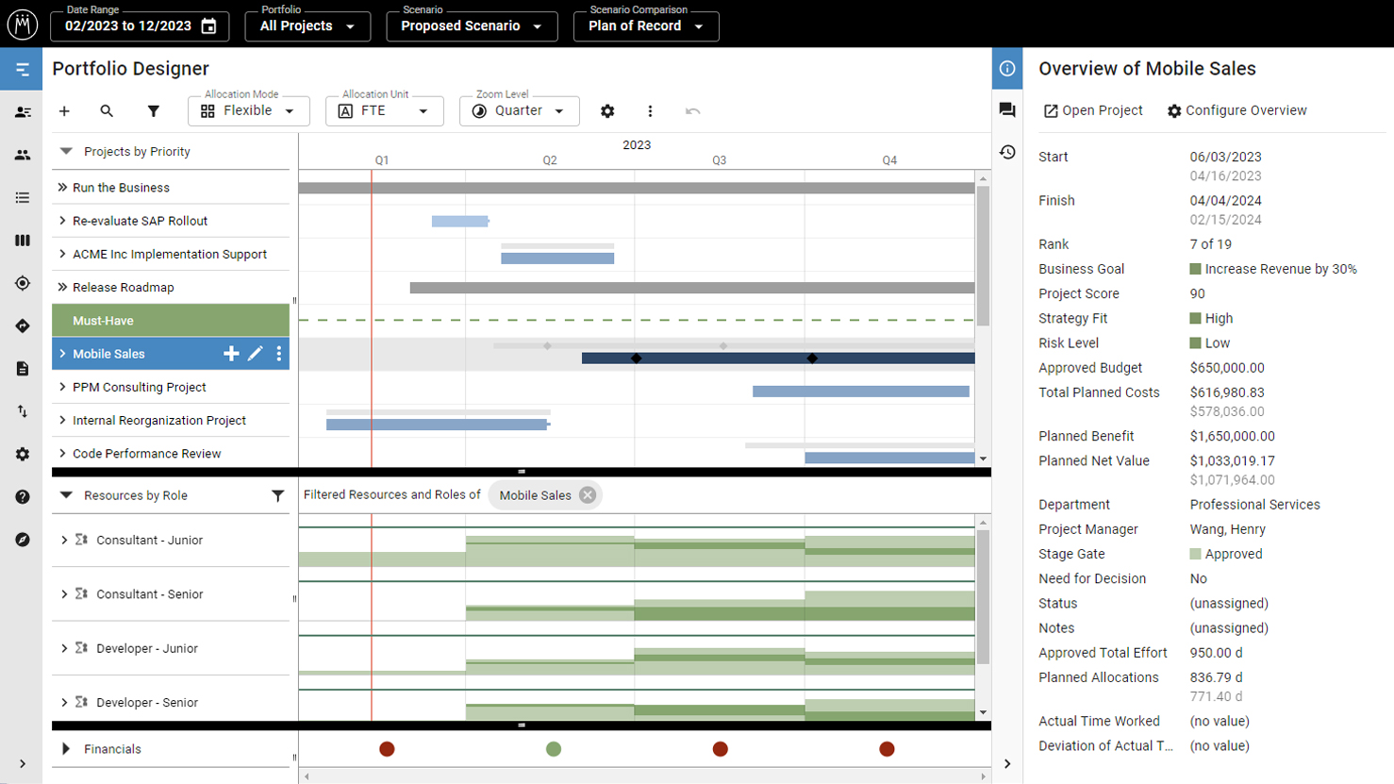Expand the Financials section
Viewport: 1394px width, 784px height.
coord(66,749)
